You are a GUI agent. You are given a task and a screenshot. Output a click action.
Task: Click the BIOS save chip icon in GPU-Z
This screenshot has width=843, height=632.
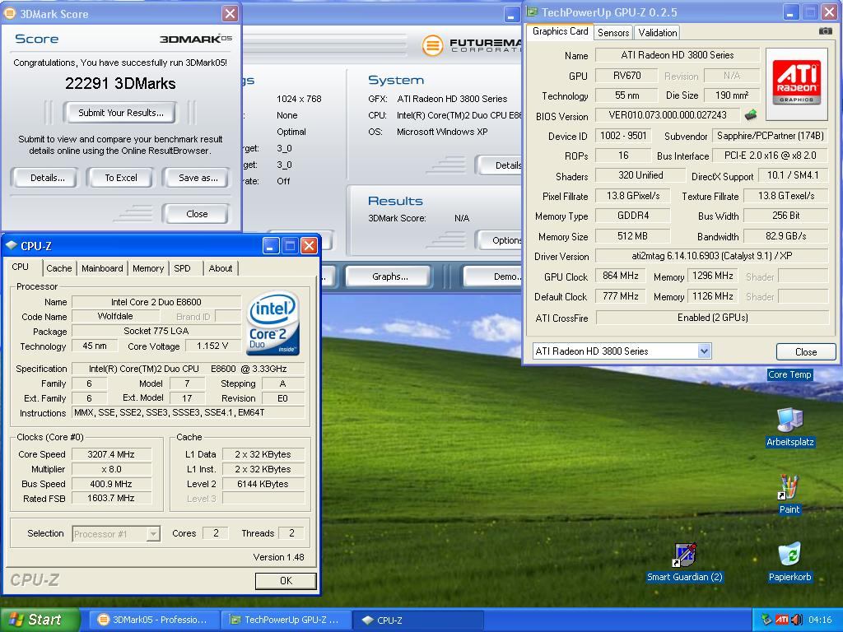click(751, 114)
